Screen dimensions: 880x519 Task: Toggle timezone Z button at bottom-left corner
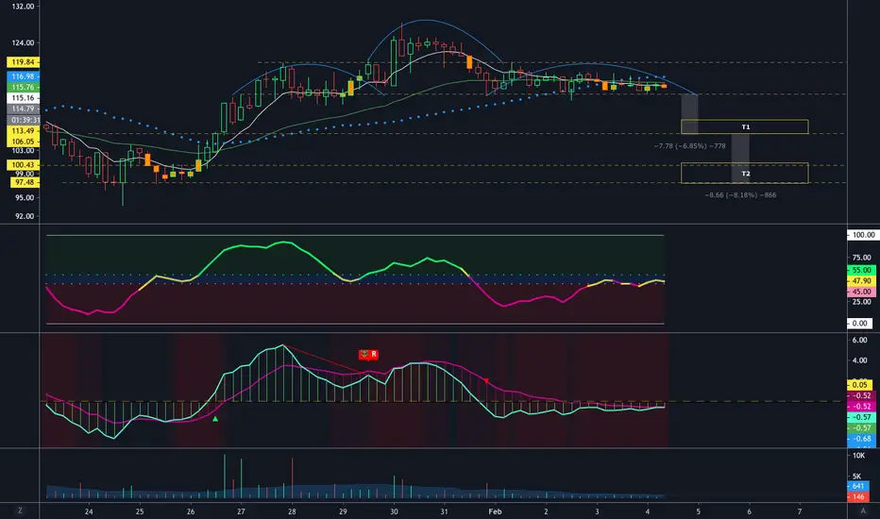click(20, 511)
